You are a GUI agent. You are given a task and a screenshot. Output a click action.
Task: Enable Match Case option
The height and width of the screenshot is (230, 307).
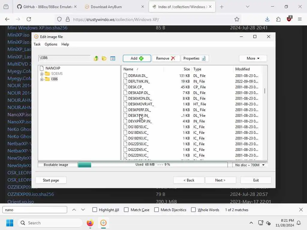click(127, 210)
